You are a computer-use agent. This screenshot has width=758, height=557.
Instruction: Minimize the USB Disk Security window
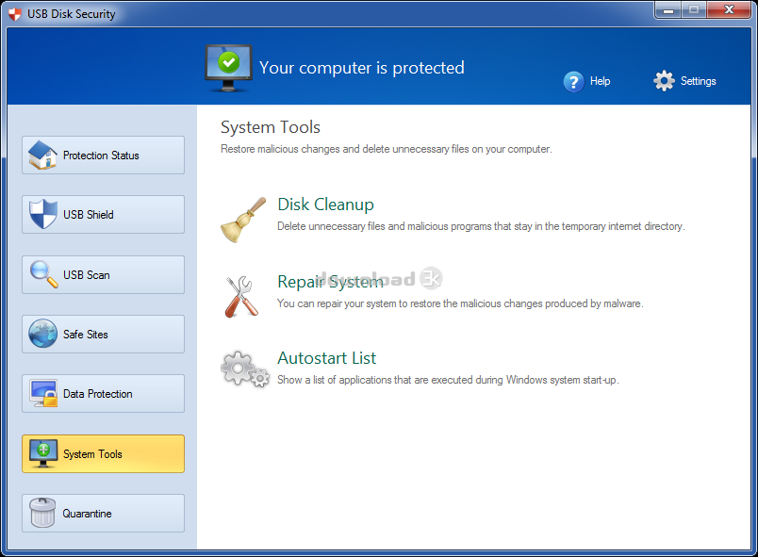pyautogui.click(x=668, y=9)
